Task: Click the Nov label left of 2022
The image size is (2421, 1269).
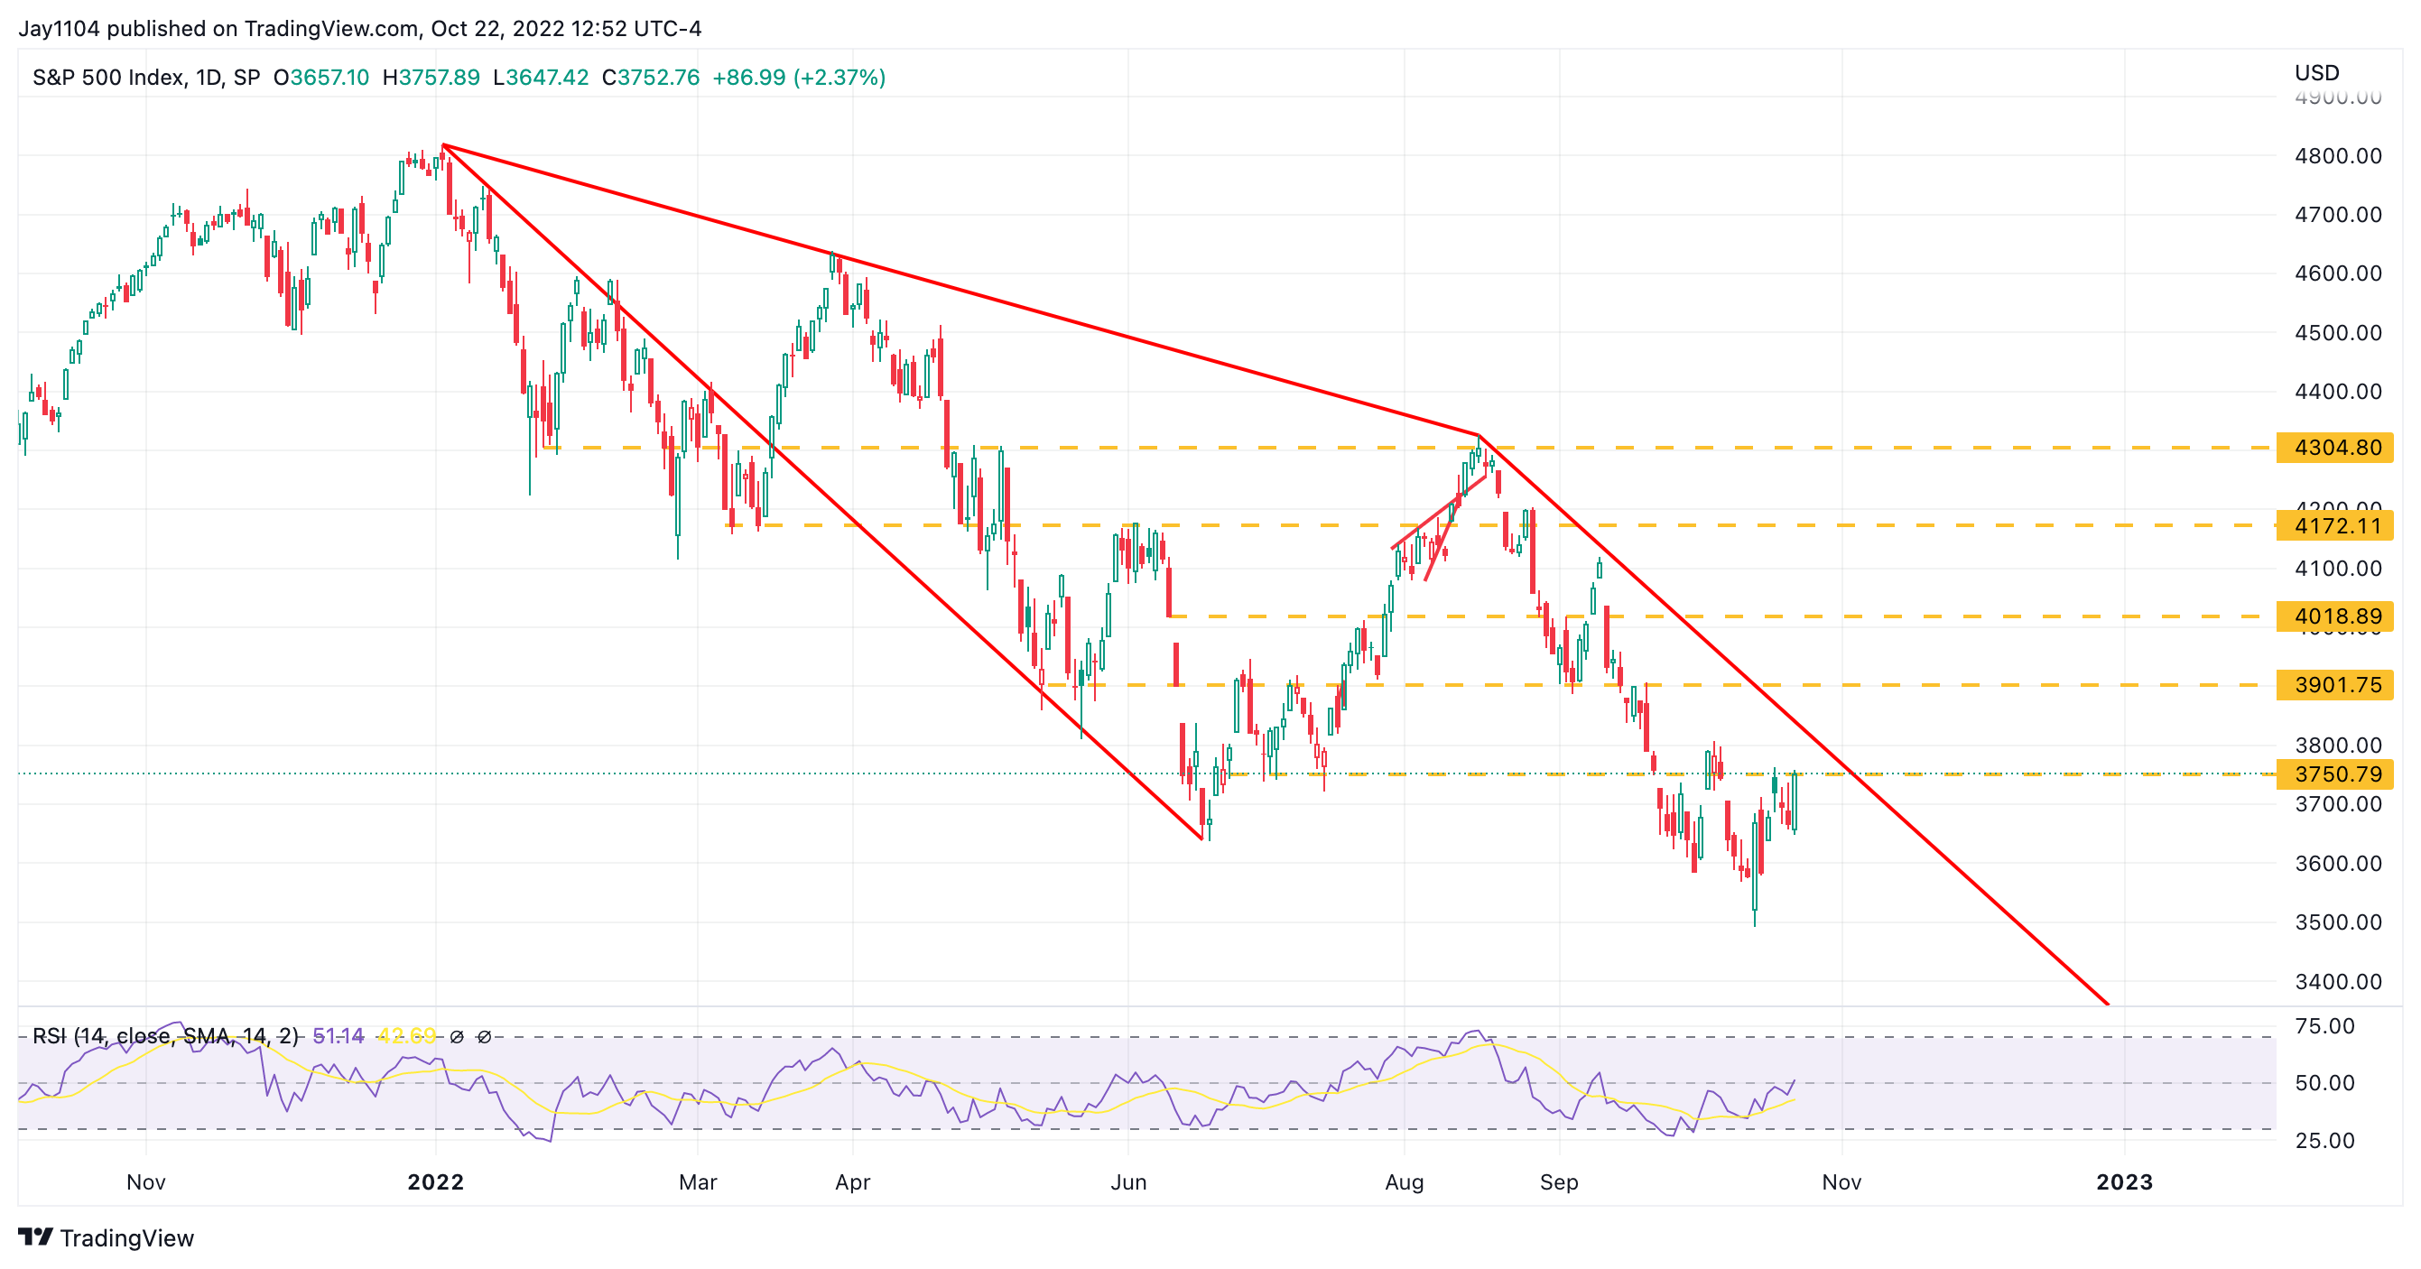Action: click(145, 1182)
